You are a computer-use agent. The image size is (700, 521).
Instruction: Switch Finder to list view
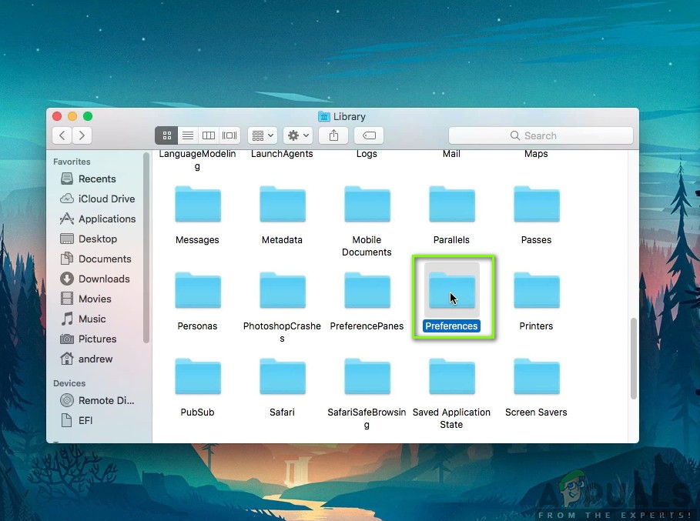pos(187,135)
